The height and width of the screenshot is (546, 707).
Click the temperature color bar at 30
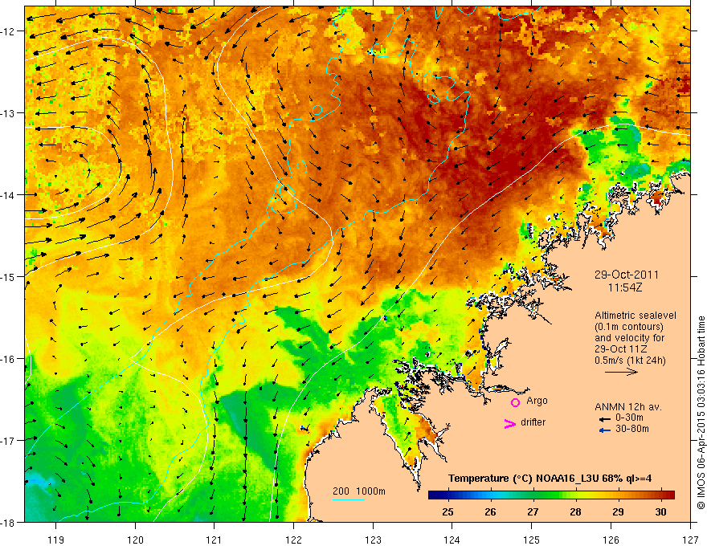click(660, 495)
